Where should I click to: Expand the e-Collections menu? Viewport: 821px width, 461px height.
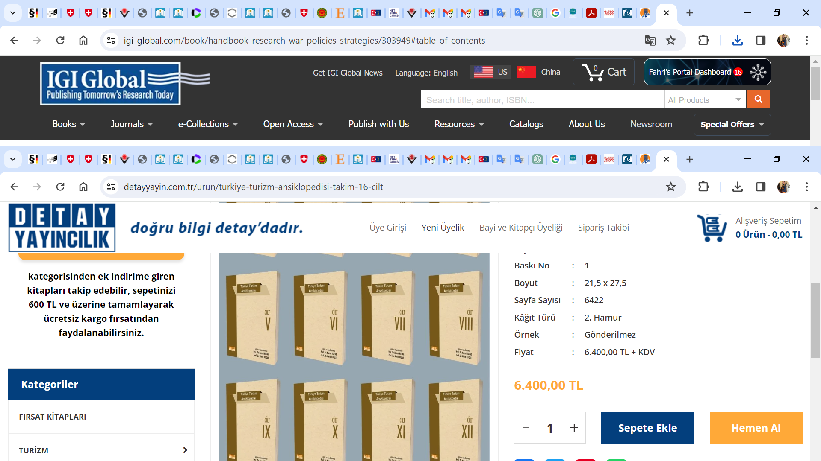click(x=207, y=124)
